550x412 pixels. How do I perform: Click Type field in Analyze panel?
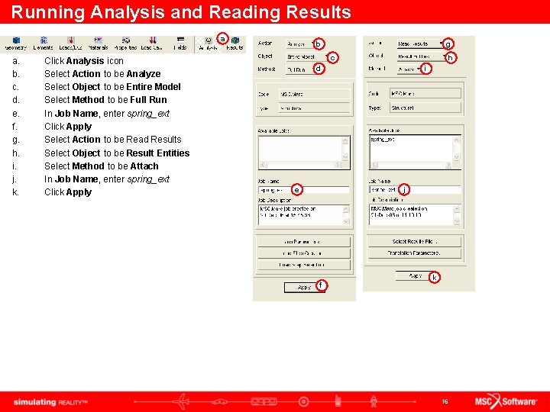pos(314,108)
